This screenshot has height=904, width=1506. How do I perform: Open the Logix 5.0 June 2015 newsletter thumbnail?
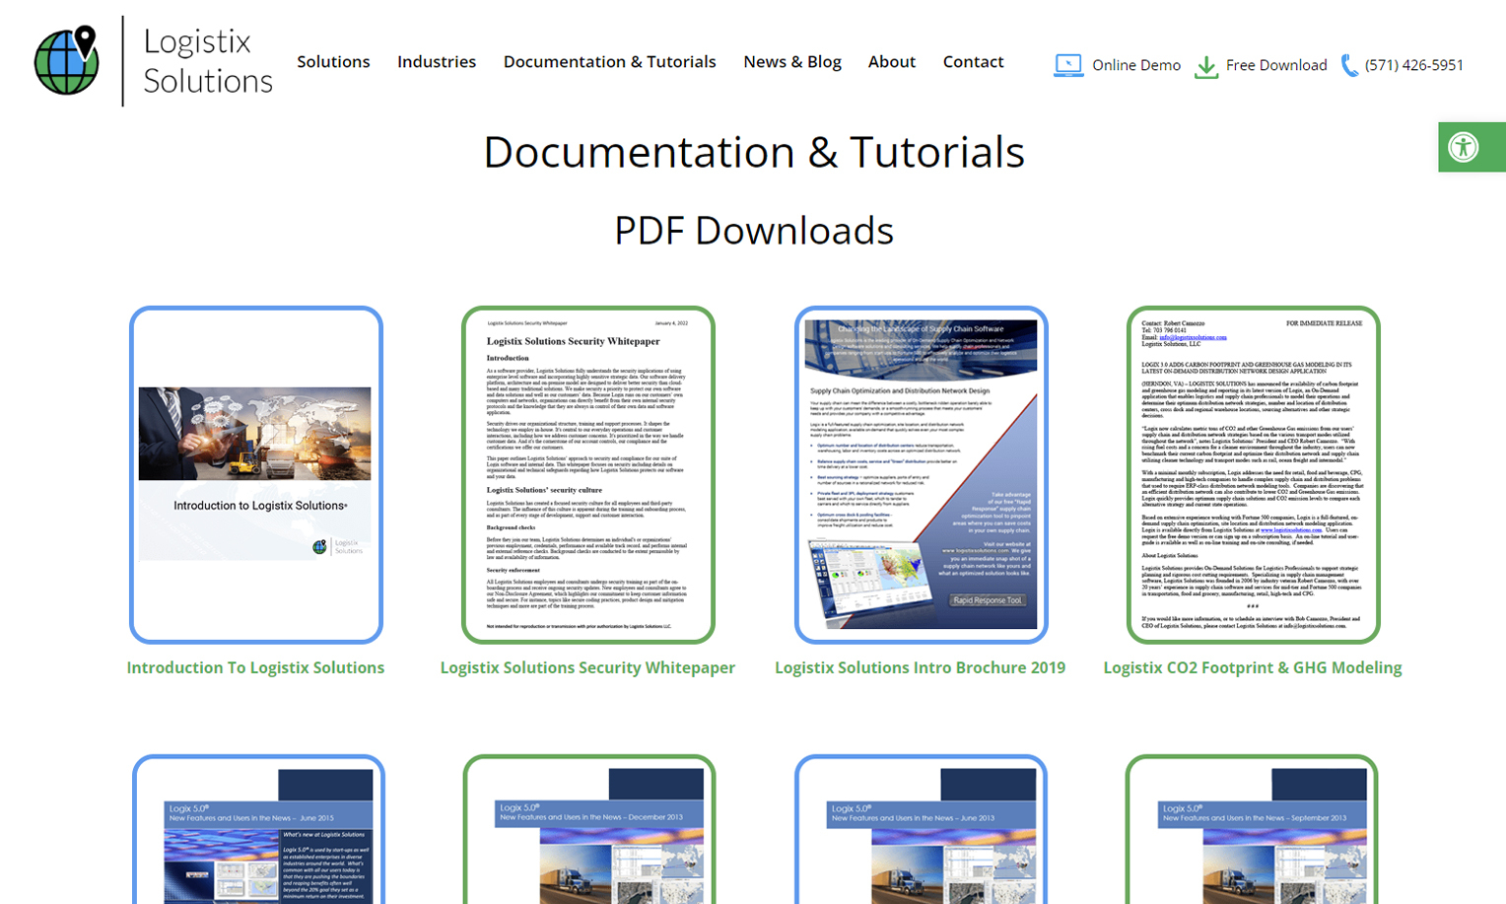point(258,833)
